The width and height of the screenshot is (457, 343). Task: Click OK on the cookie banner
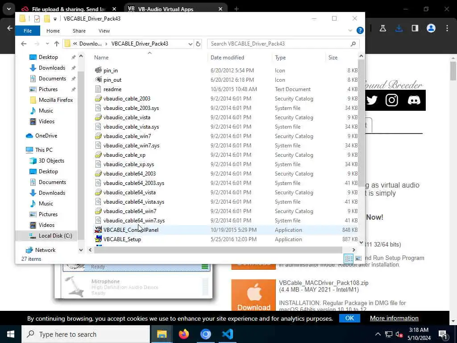pyautogui.click(x=349, y=318)
